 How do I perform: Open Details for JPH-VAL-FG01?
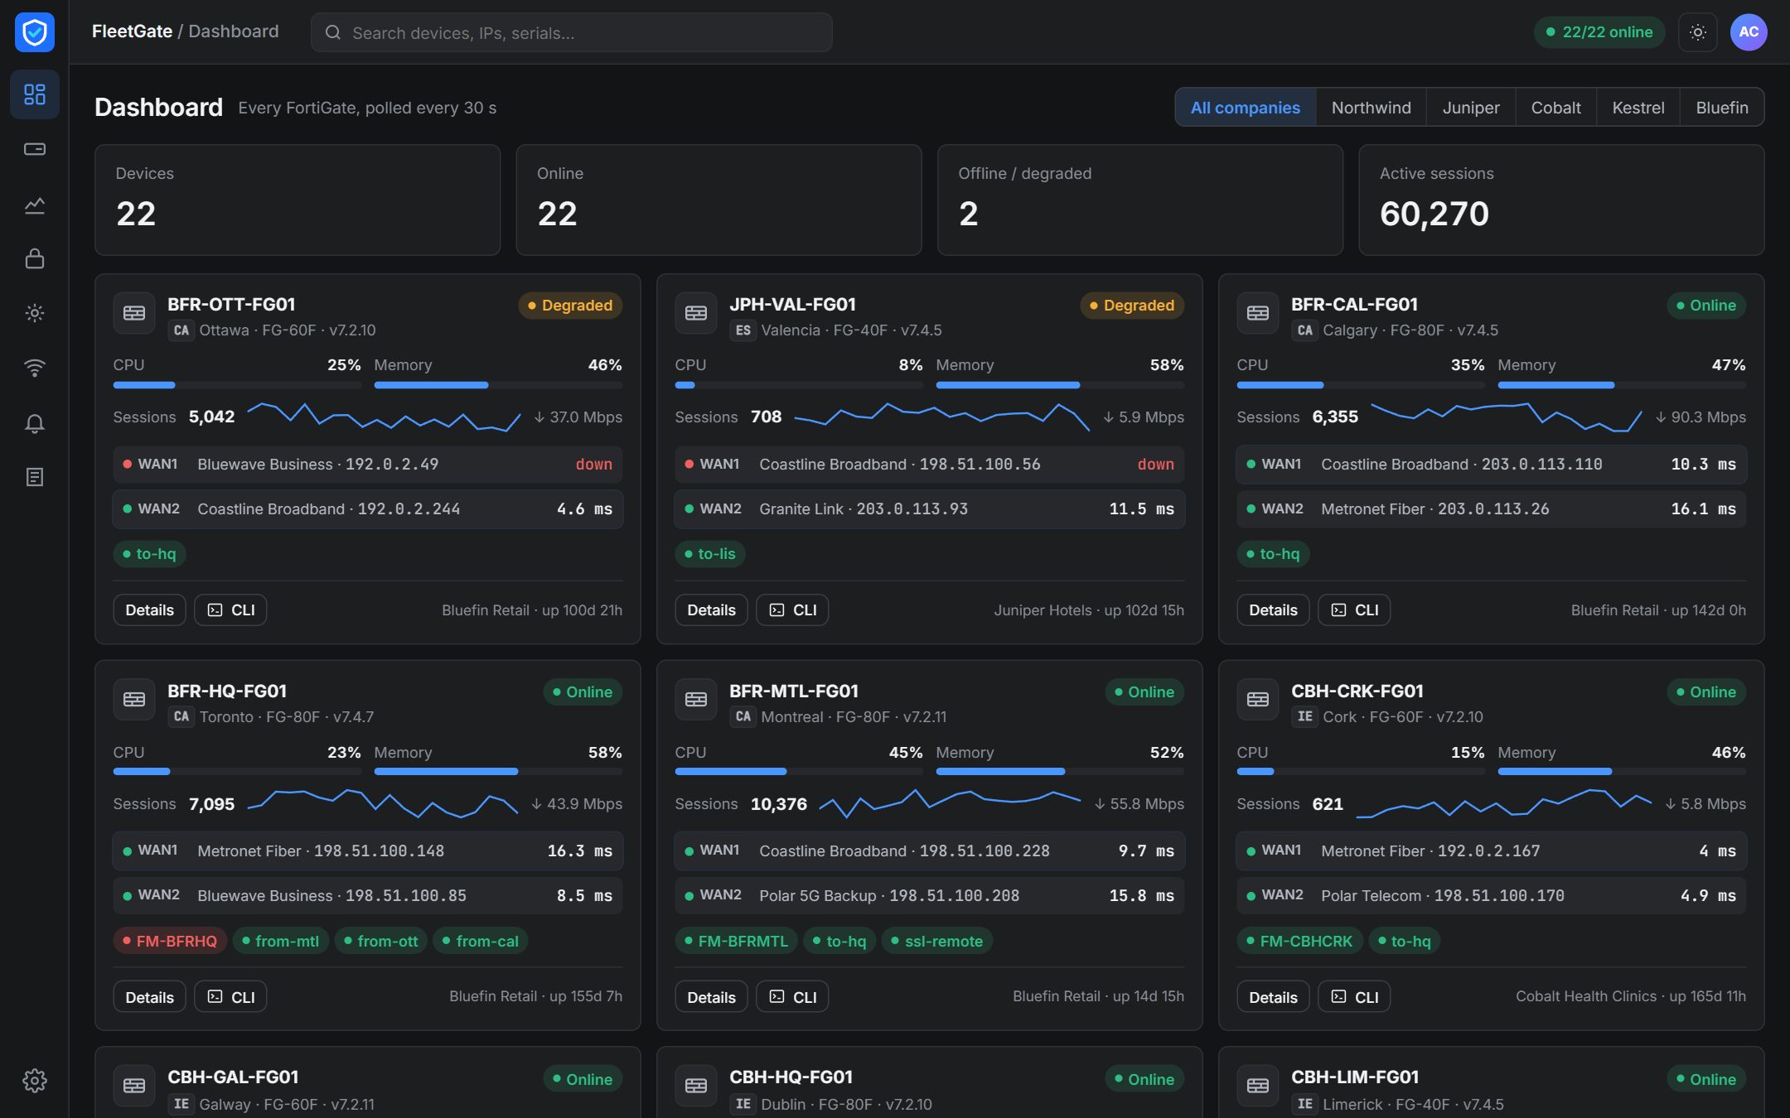[x=711, y=610]
